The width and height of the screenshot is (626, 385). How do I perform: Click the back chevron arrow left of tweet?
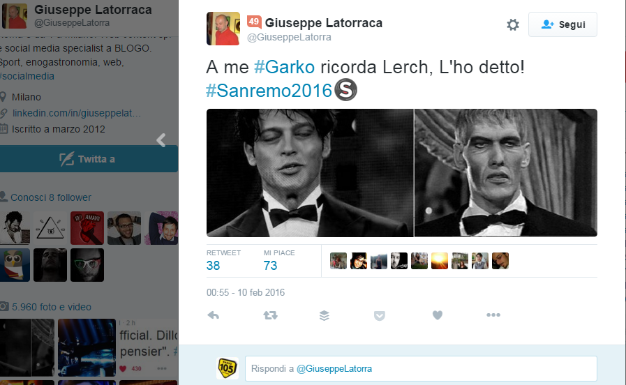pos(161,140)
